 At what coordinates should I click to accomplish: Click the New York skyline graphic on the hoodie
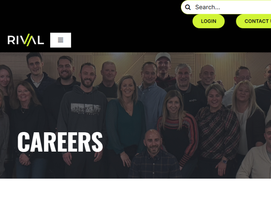pyautogui.click(x=86, y=109)
